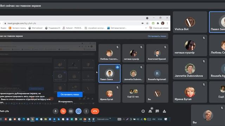Select the large Jannetta Dubovskova tile
225x126 pixels.
pos(190,69)
